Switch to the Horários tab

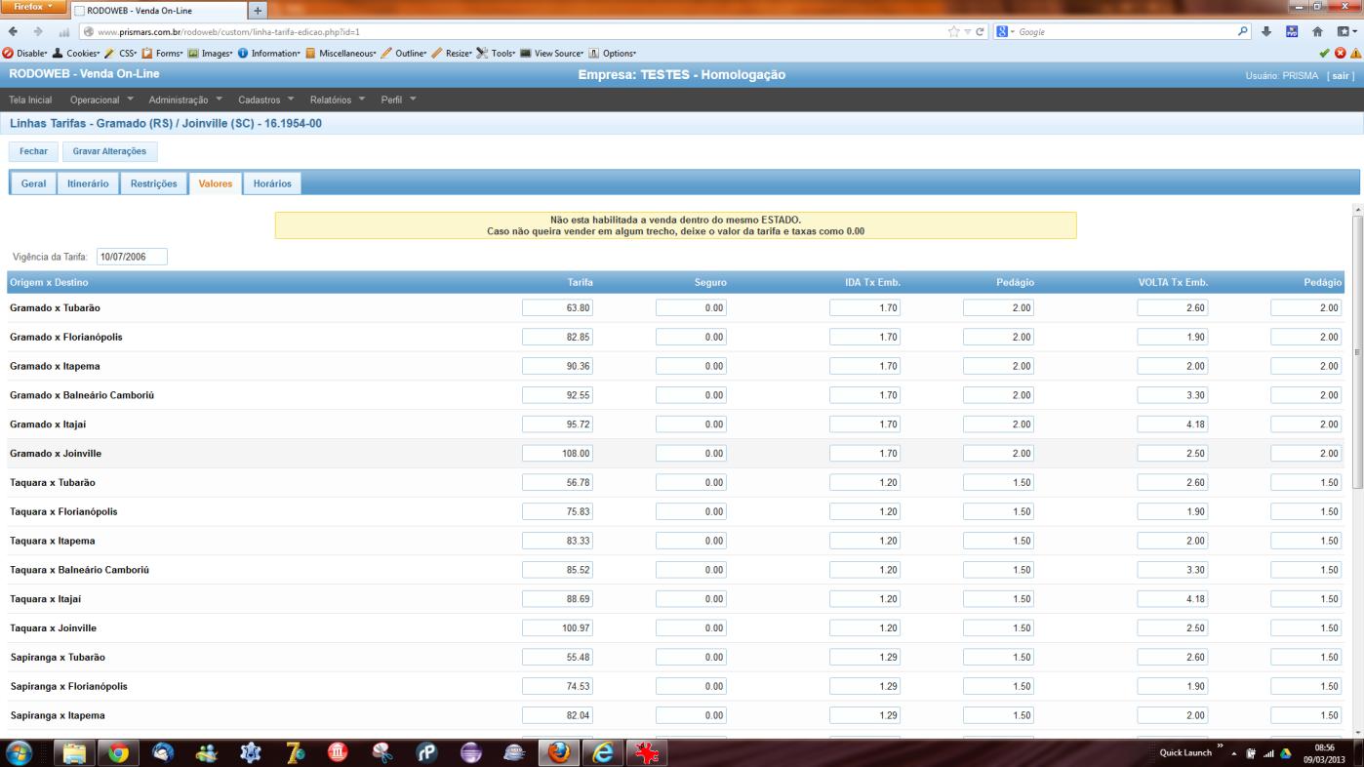(272, 183)
